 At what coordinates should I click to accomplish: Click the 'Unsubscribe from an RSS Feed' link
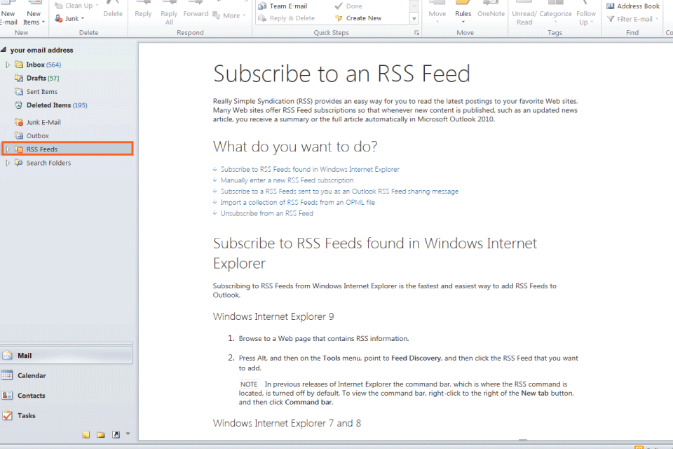tap(266, 213)
